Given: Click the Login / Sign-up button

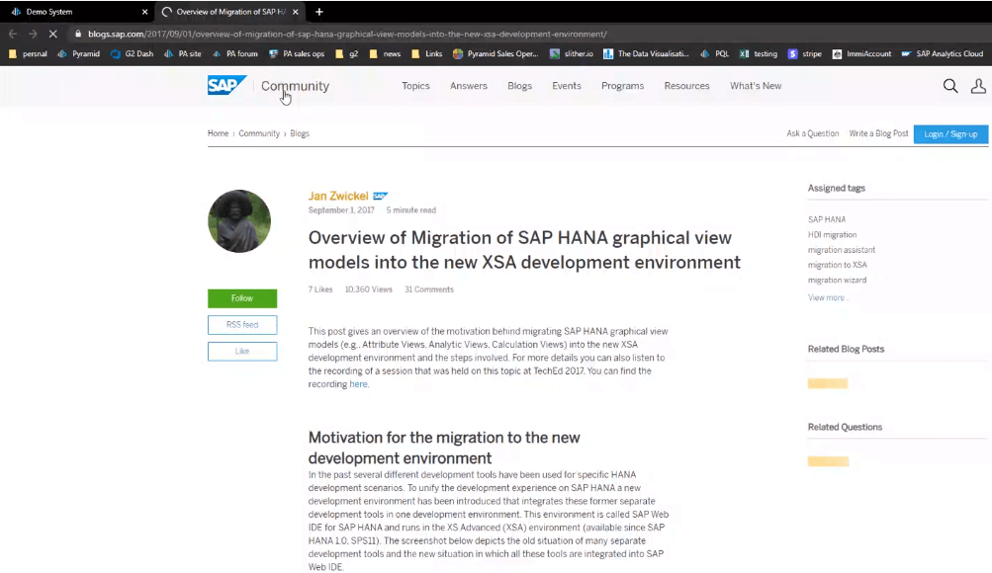Looking at the screenshot, I should [x=950, y=134].
